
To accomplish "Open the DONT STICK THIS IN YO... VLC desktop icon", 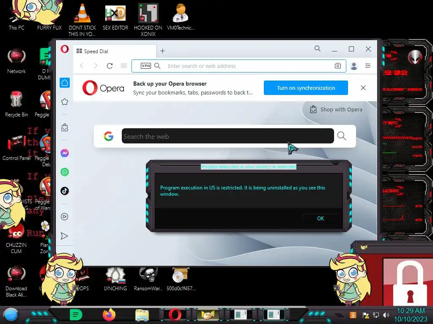I will click(x=82, y=20).
